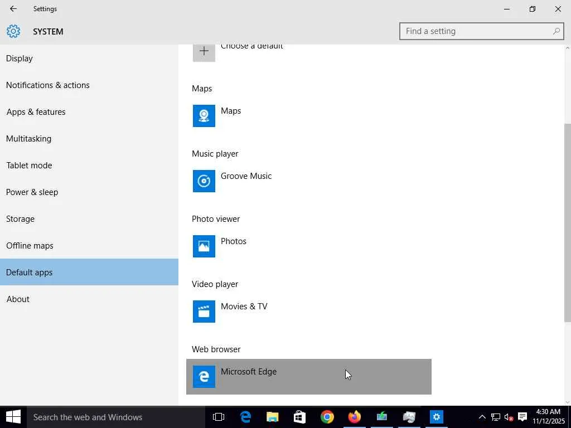Click the SYSTEM gear icon
Image resolution: width=571 pixels, height=428 pixels.
coord(13,31)
